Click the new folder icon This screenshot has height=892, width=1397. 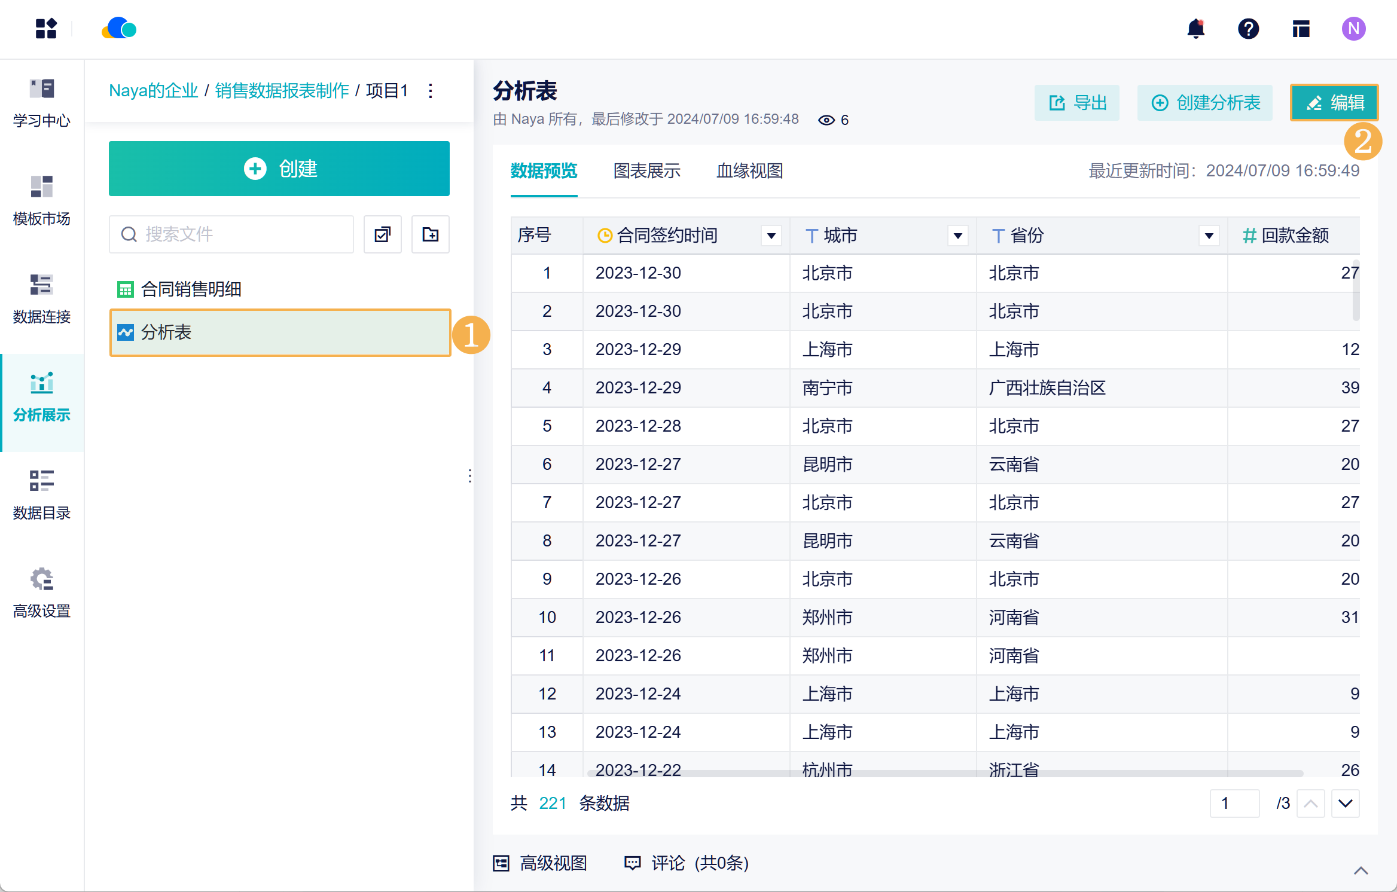tap(430, 234)
